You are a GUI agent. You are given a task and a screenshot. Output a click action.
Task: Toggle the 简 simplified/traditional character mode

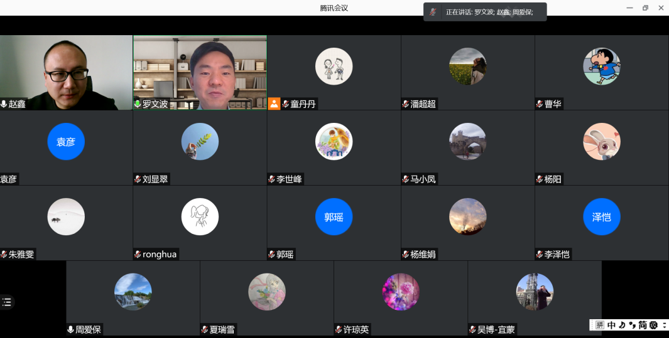(643, 325)
